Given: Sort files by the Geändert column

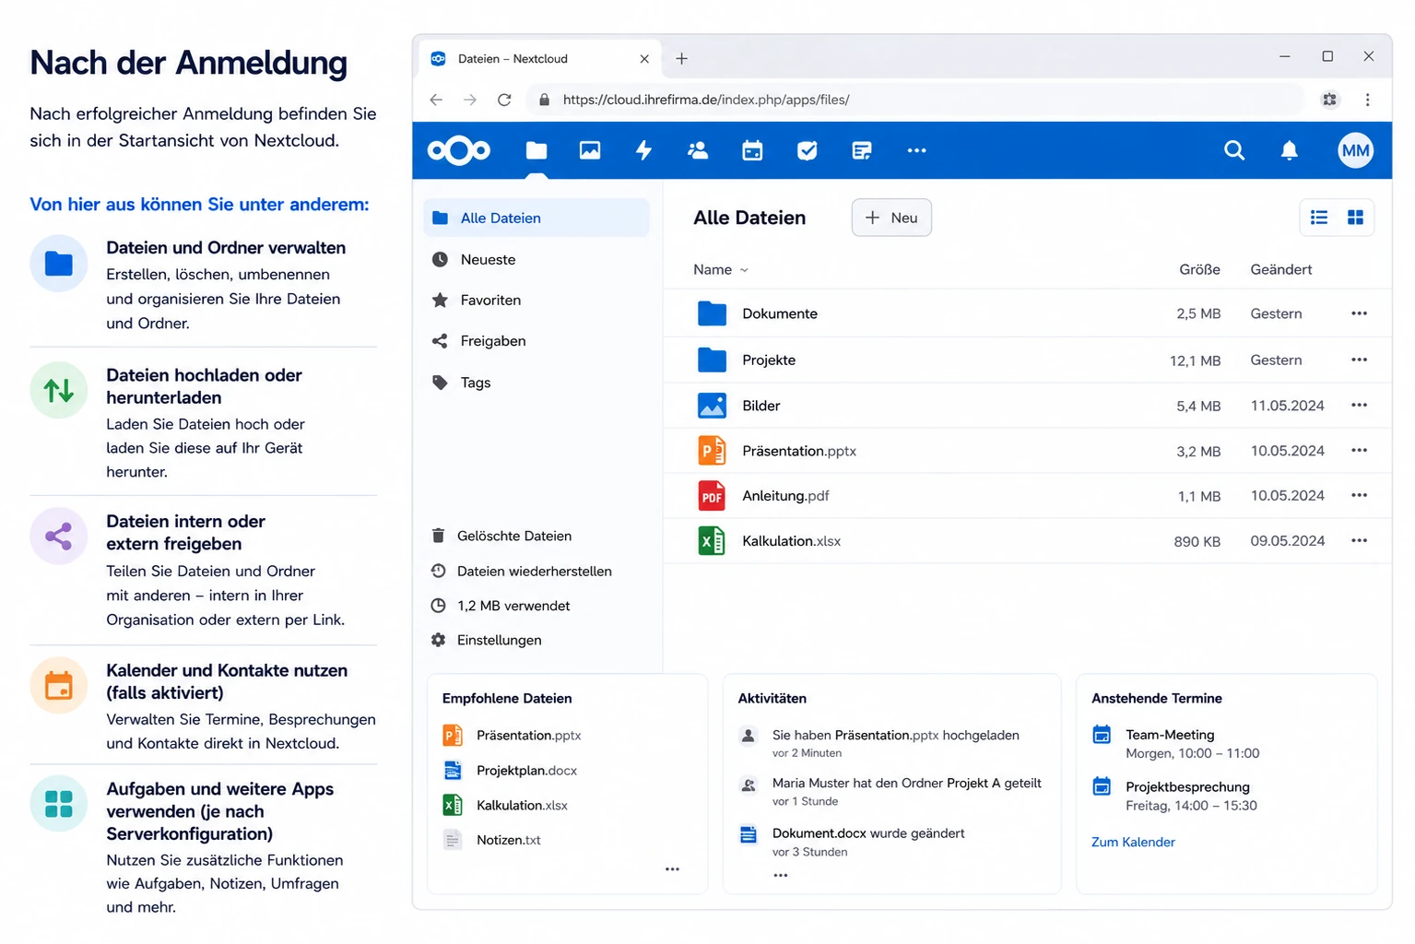Looking at the screenshot, I should tap(1280, 269).
